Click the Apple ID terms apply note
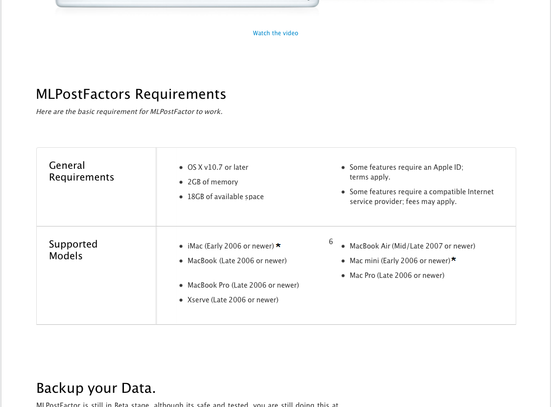 tap(406, 172)
